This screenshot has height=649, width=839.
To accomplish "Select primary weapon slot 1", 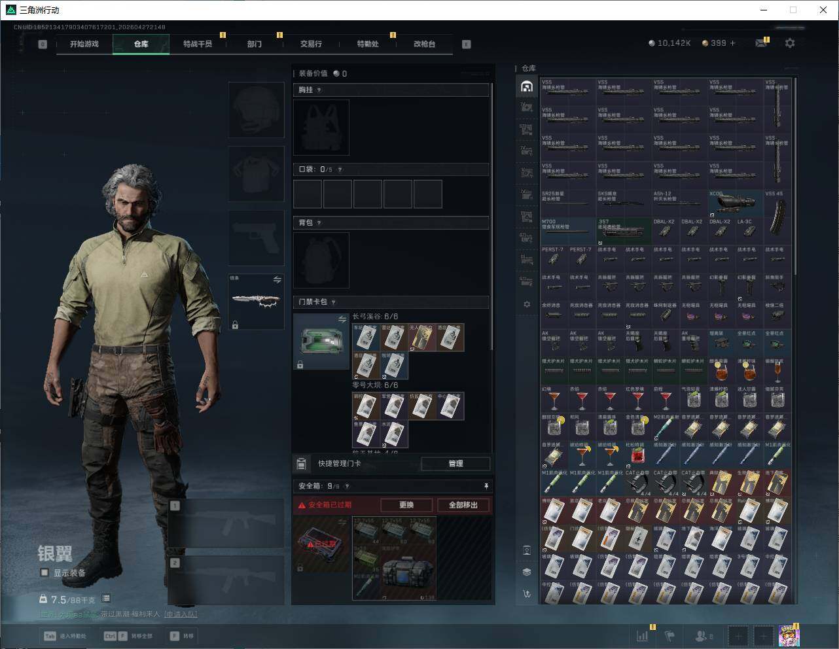I will pyautogui.click(x=226, y=524).
